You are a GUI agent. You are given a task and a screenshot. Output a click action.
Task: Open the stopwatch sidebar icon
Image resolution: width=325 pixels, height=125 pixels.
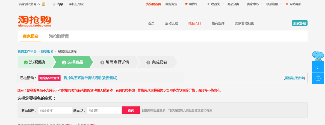(318, 78)
